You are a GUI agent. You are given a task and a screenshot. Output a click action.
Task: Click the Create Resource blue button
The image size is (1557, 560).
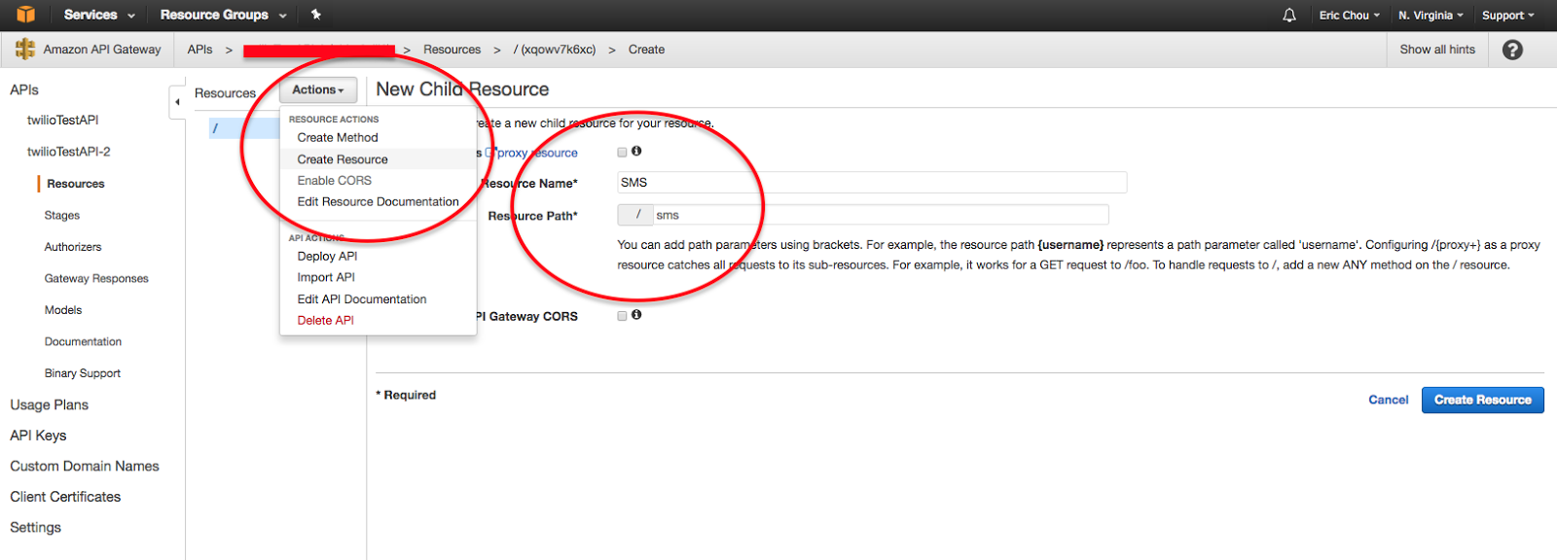(x=1482, y=400)
